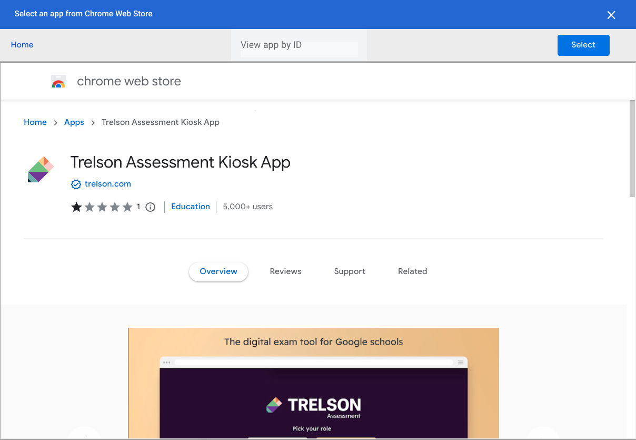Select the fifth star of the rating
Screen dimensions: 636x440
[x=127, y=207]
